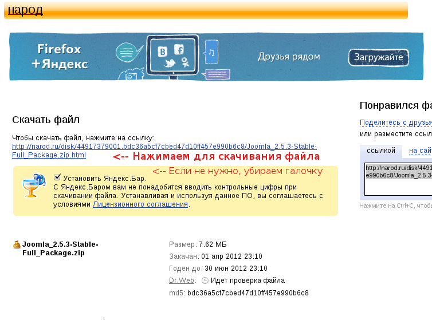Click the Загружайте button in banner
The image size is (432, 320).
(x=378, y=57)
